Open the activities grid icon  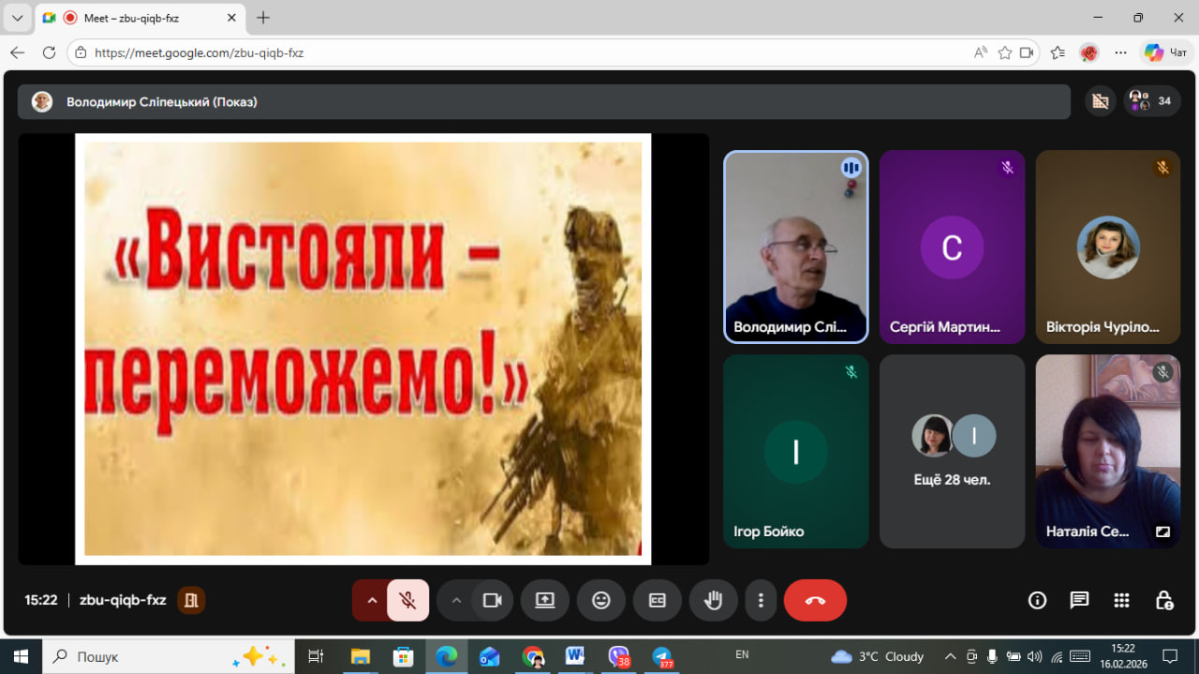[1121, 601]
